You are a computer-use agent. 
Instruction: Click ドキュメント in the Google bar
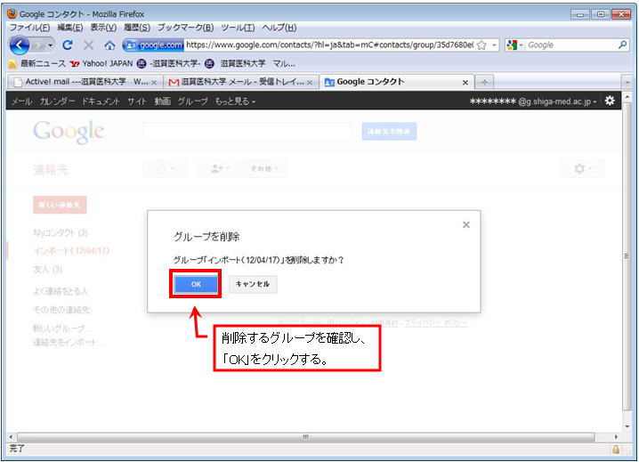point(101,101)
